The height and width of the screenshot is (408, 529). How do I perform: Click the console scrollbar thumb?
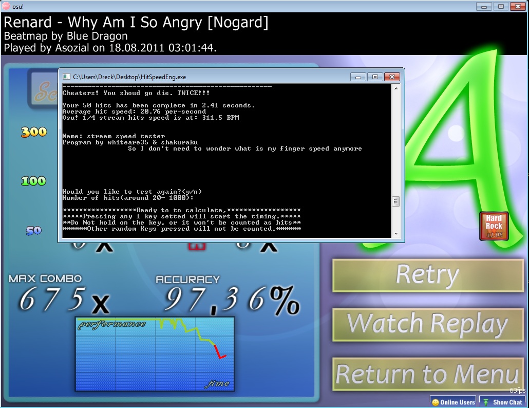pos(396,201)
